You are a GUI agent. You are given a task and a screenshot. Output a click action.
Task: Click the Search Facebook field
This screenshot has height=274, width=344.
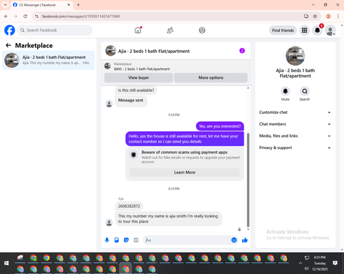click(x=55, y=30)
